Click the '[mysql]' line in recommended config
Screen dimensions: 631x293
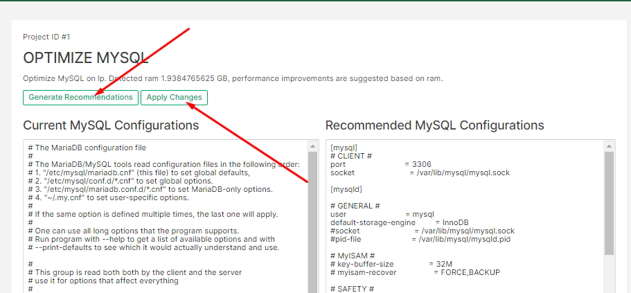pos(344,148)
